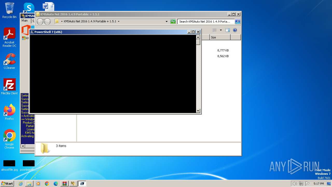Launch Firefox from the desktop
Screen dimensions: 332x187
click(x=9, y=112)
